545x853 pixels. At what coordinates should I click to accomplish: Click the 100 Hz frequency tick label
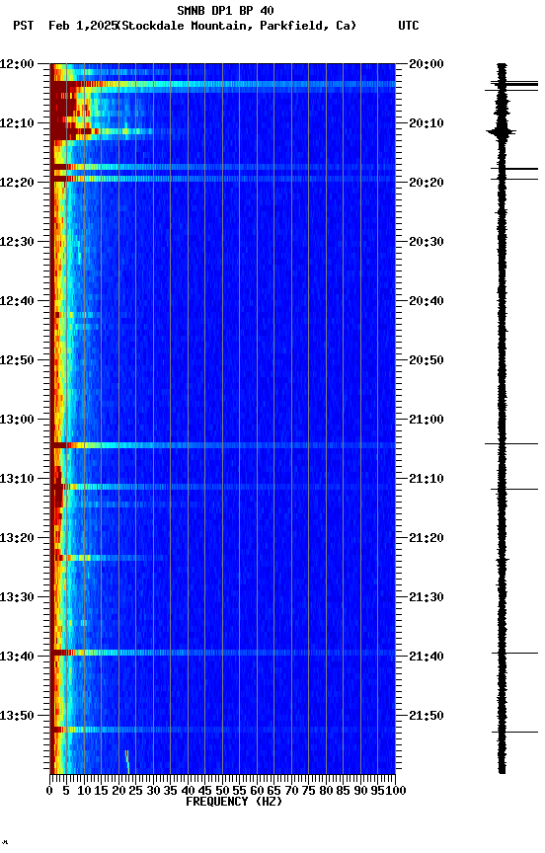coord(397,791)
